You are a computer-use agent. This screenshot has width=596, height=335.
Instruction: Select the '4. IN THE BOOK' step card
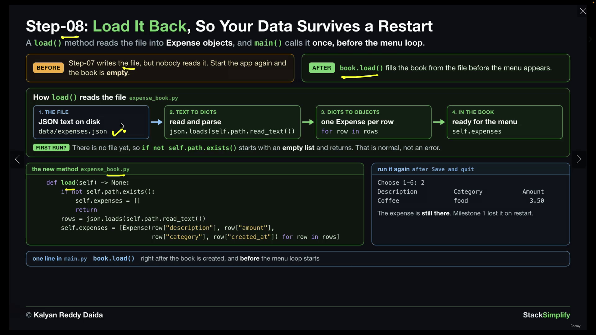click(504, 122)
